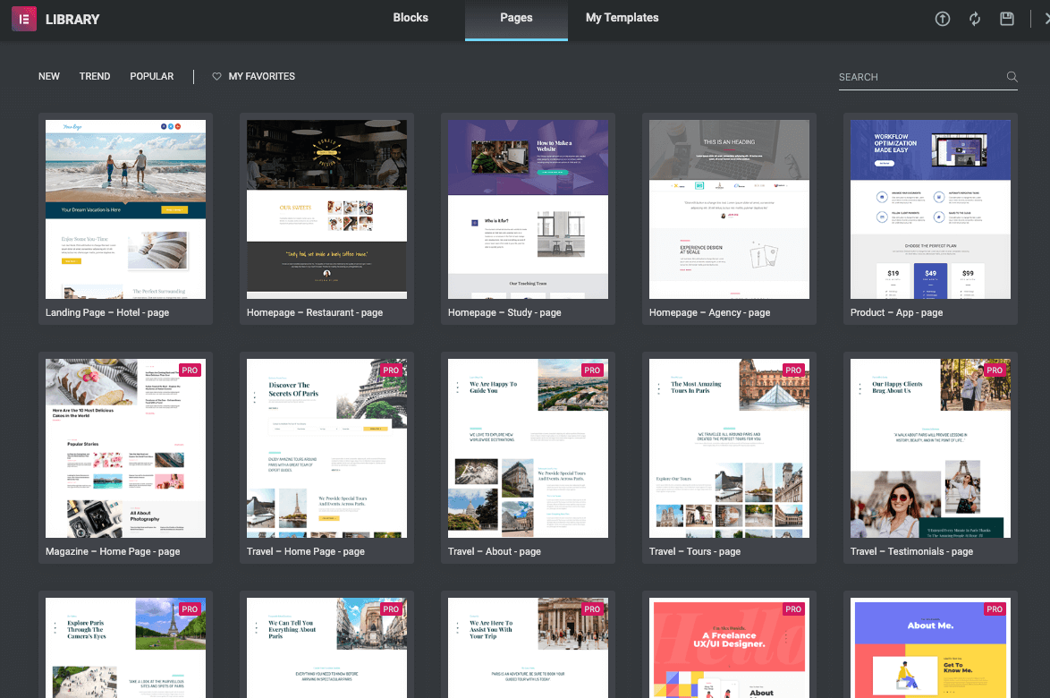Screen dimensions: 1050x698
Task: Choose the Product App page thumbnail
Action: pyautogui.click(x=930, y=209)
